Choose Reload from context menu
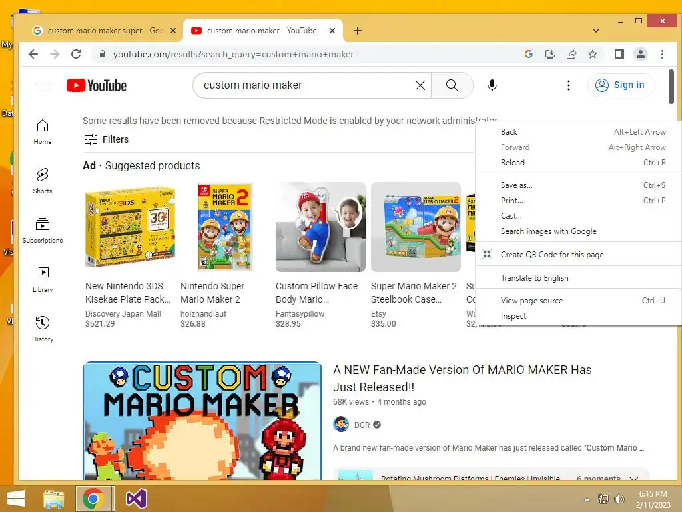This screenshot has width=682, height=512. 579,163
